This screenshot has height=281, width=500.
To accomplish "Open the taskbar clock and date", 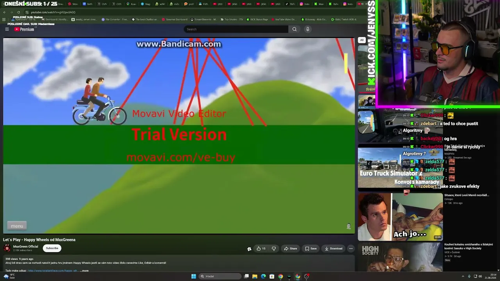I will [490, 276].
